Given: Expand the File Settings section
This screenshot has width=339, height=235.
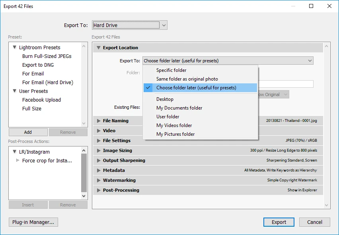Looking at the screenshot, I should click(x=99, y=141).
